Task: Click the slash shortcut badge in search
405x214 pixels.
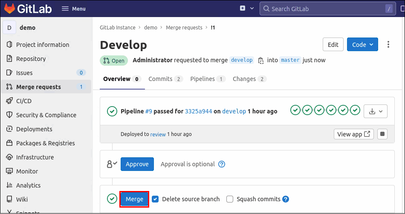Action: click(x=389, y=9)
